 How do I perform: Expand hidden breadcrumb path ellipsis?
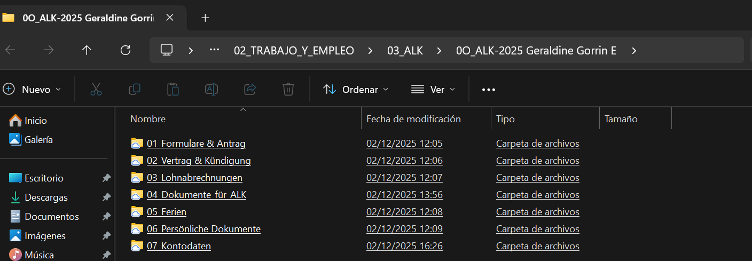click(215, 50)
